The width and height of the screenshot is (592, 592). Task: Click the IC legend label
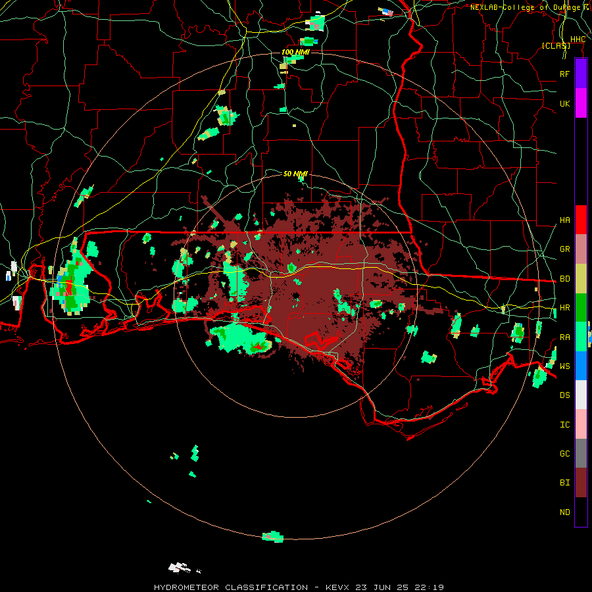point(564,425)
